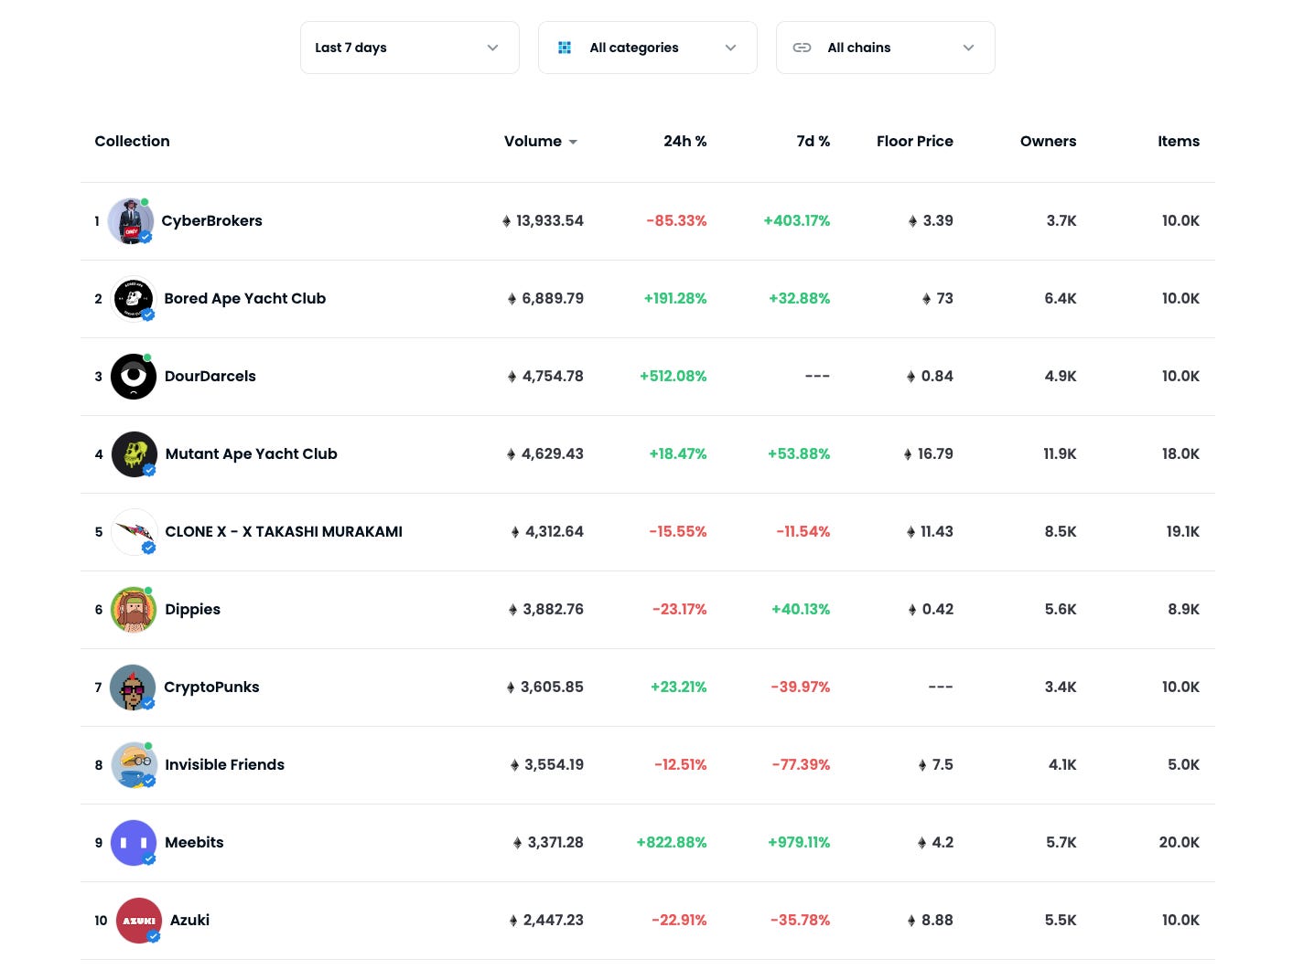The width and height of the screenshot is (1293, 970).
Task: Click the link chain icon in All chains
Action: pos(802,48)
